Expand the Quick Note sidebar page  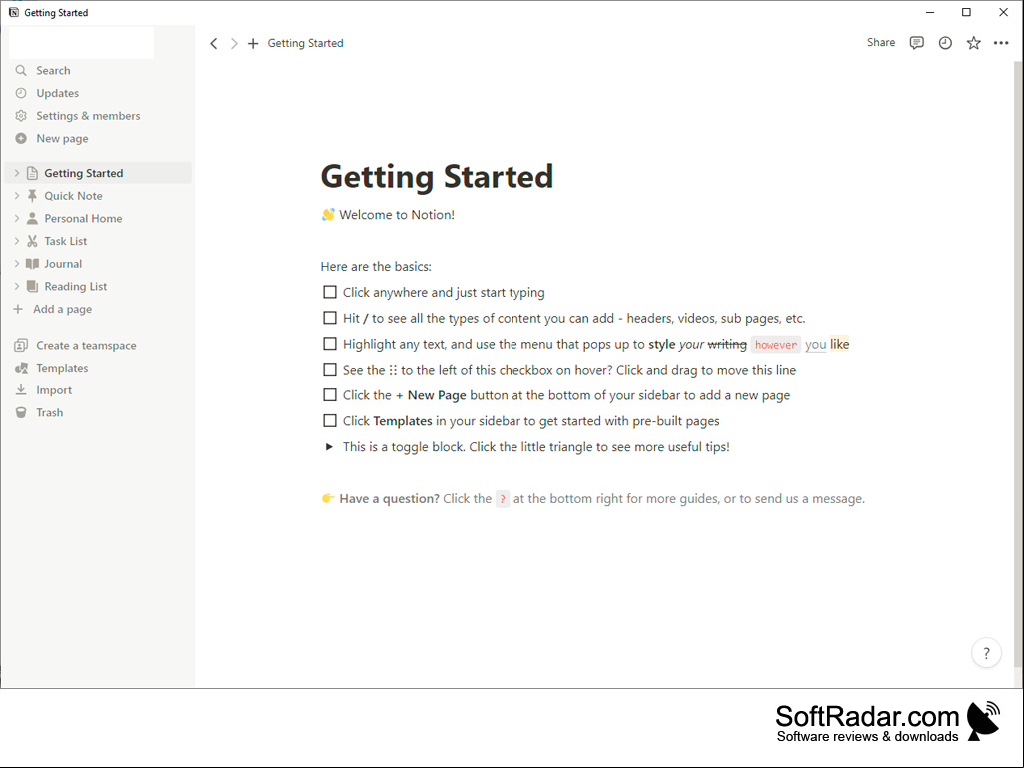pyautogui.click(x=17, y=196)
